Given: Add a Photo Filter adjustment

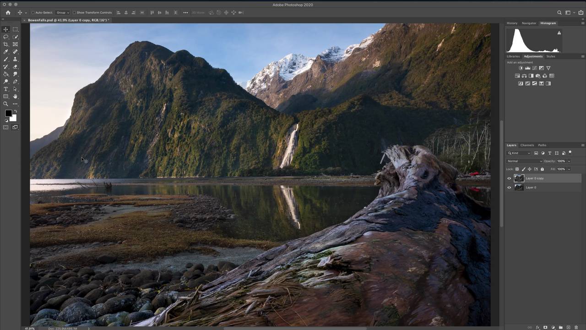Looking at the screenshot, I should click(x=538, y=76).
